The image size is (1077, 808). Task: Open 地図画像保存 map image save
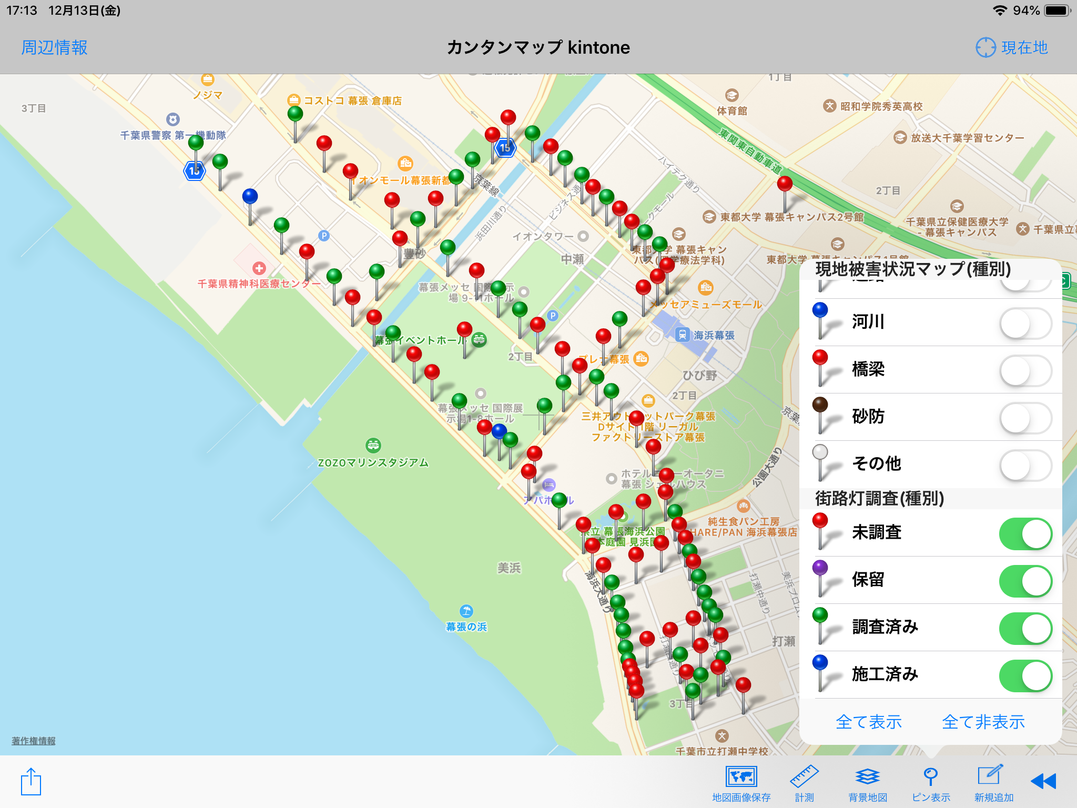(x=741, y=783)
